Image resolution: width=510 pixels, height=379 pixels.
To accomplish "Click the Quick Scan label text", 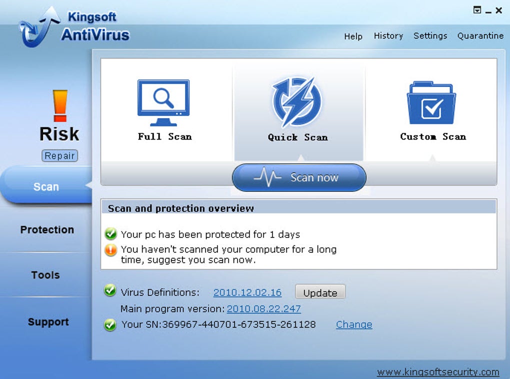I will coord(297,137).
